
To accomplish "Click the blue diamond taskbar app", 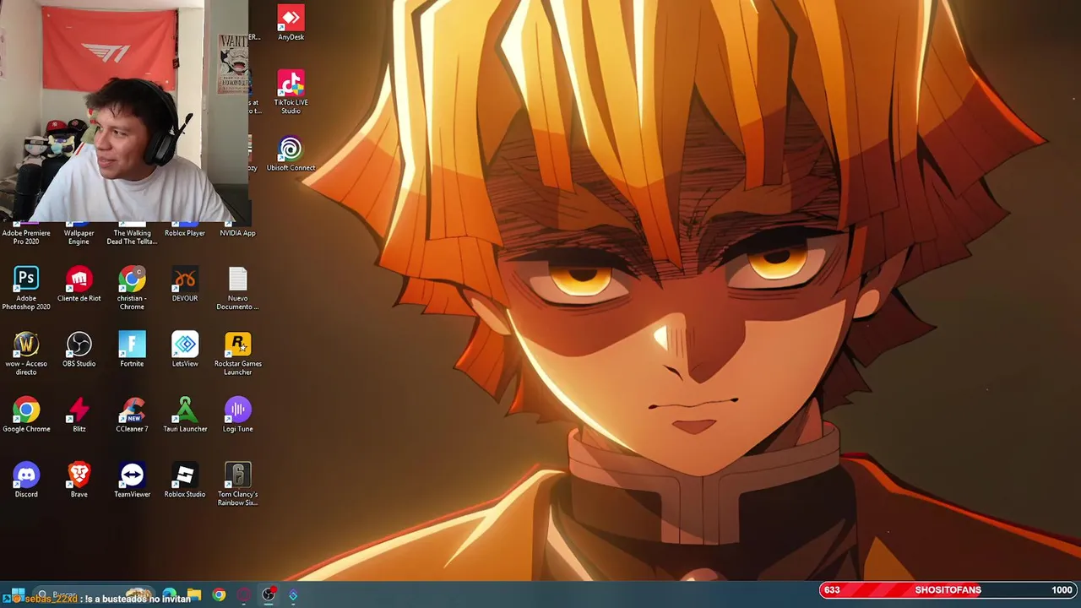I will (293, 594).
